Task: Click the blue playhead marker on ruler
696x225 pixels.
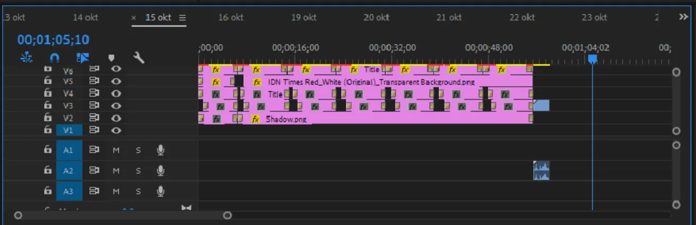Action: (x=593, y=59)
